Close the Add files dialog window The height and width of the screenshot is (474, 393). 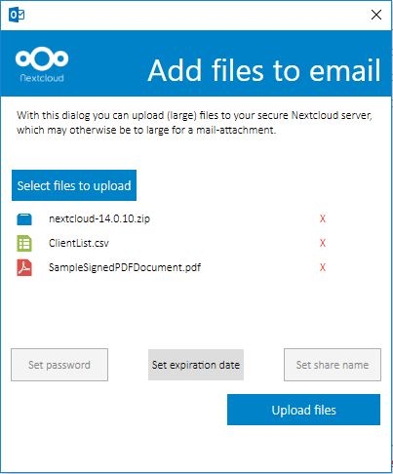pyautogui.click(x=376, y=15)
